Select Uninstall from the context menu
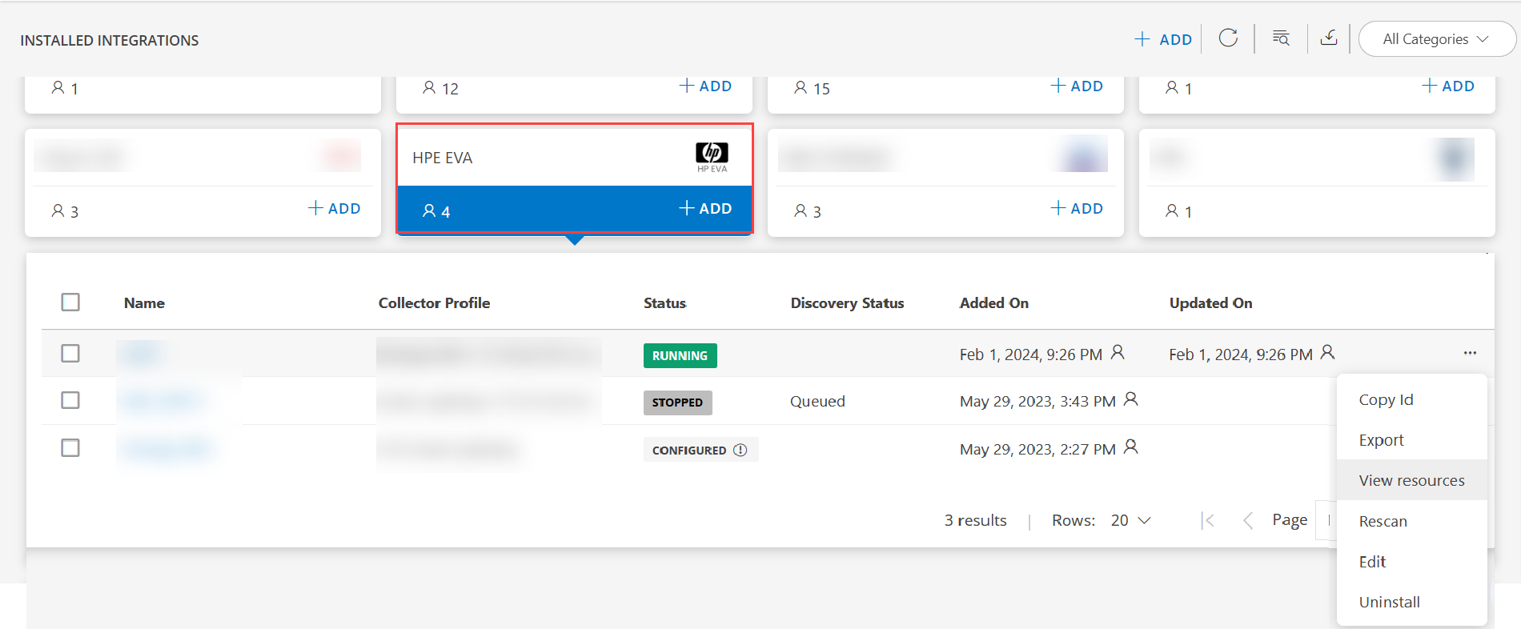 click(x=1389, y=602)
